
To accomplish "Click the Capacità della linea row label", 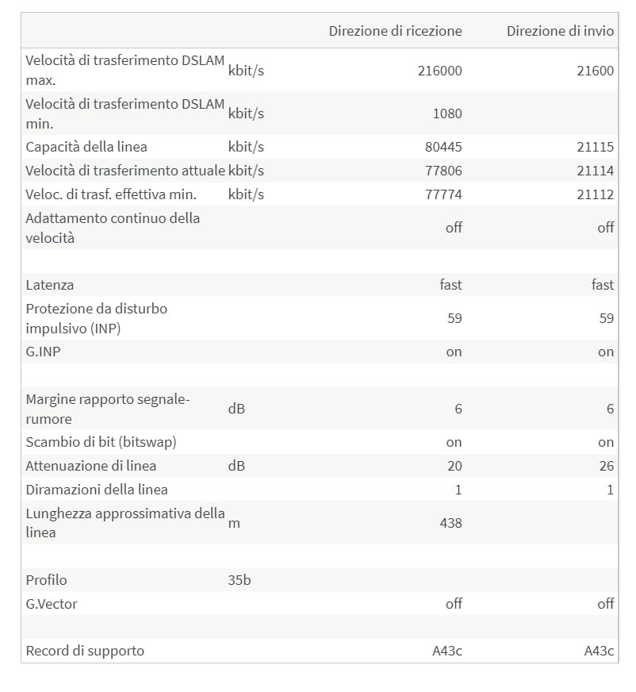I will [x=86, y=147].
